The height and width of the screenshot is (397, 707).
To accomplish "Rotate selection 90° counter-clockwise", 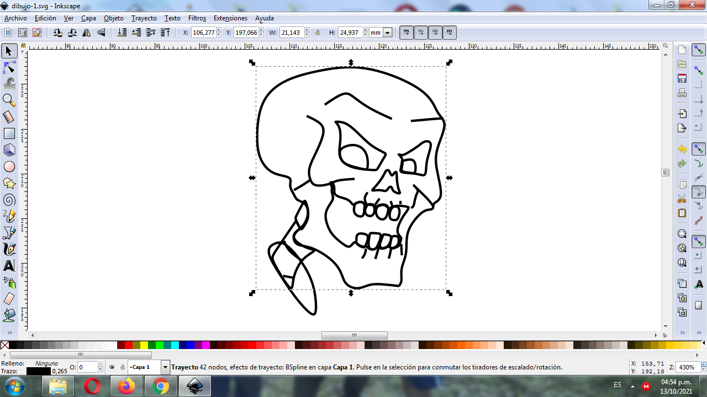I will coord(58,33).
